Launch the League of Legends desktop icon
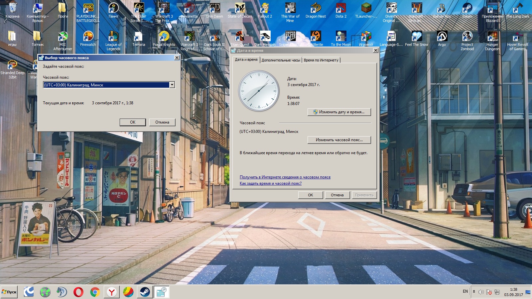The image size is (532, 299). click(113, 40)
